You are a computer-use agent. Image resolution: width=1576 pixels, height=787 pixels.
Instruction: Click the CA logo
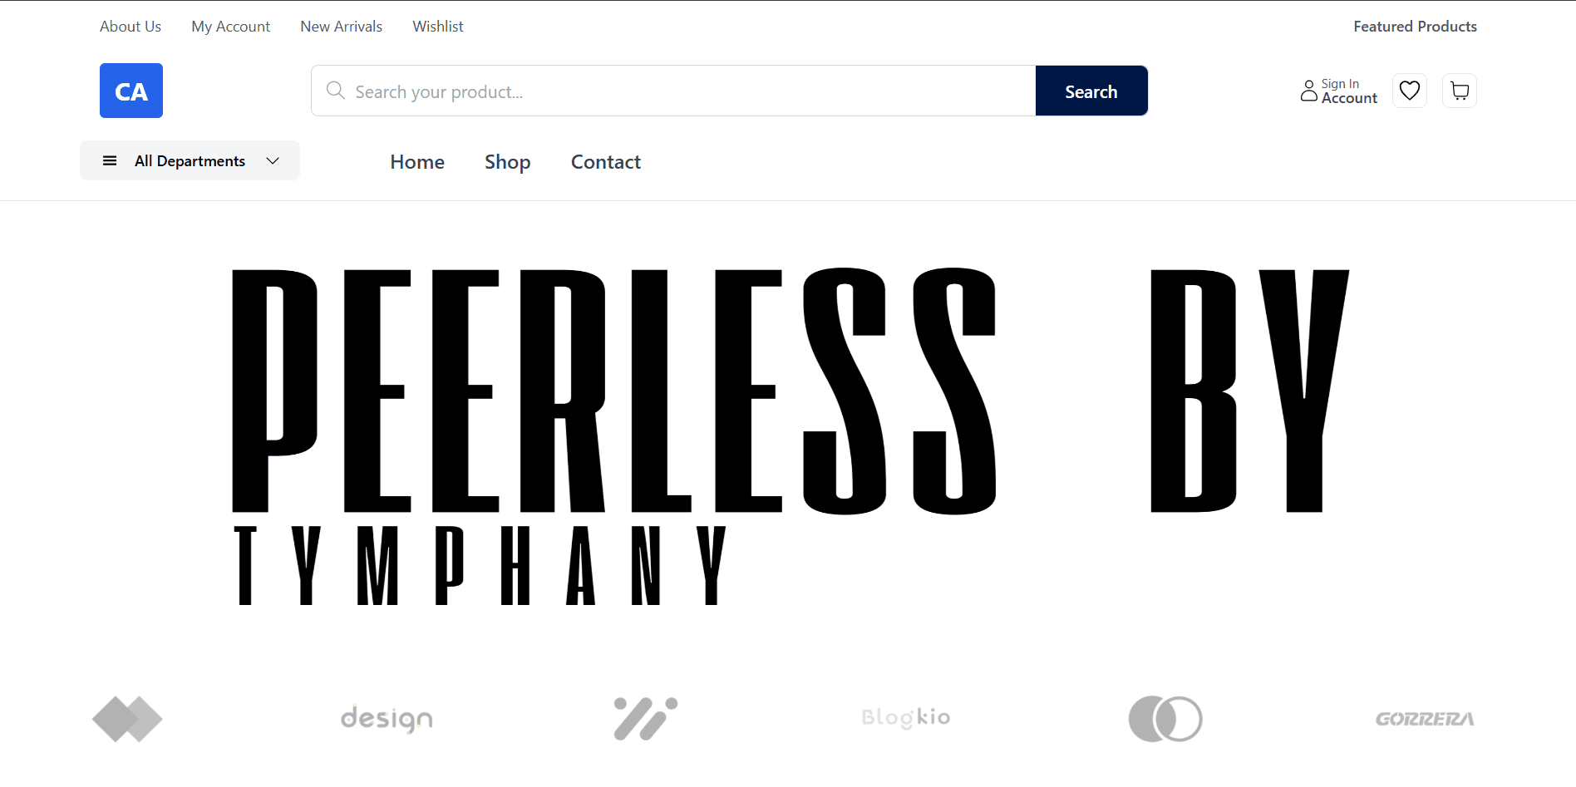point(131,91)
